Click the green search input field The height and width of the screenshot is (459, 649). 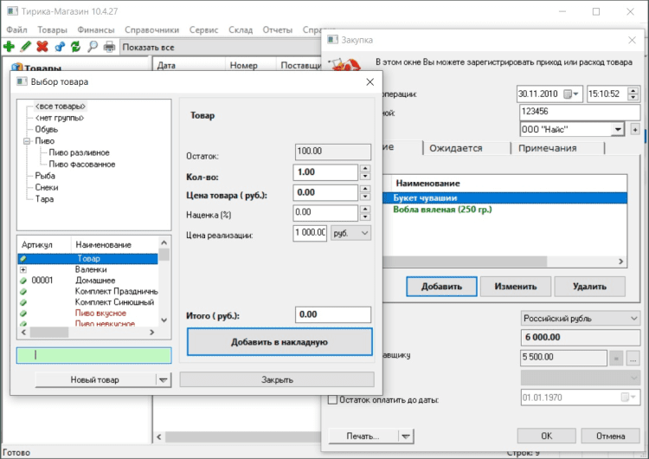coord(93,355)
